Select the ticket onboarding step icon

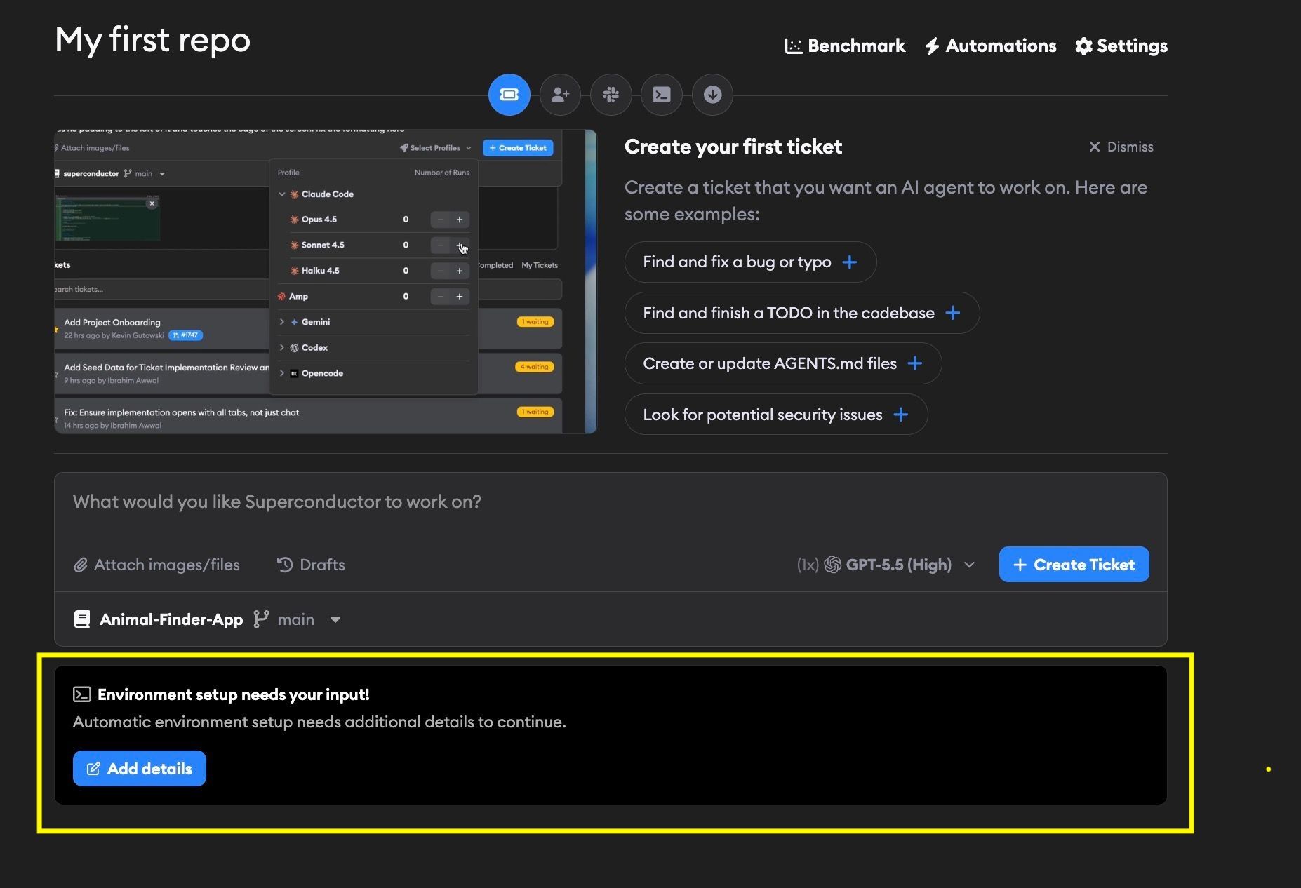pyautogui.click(x=509, y=95)
